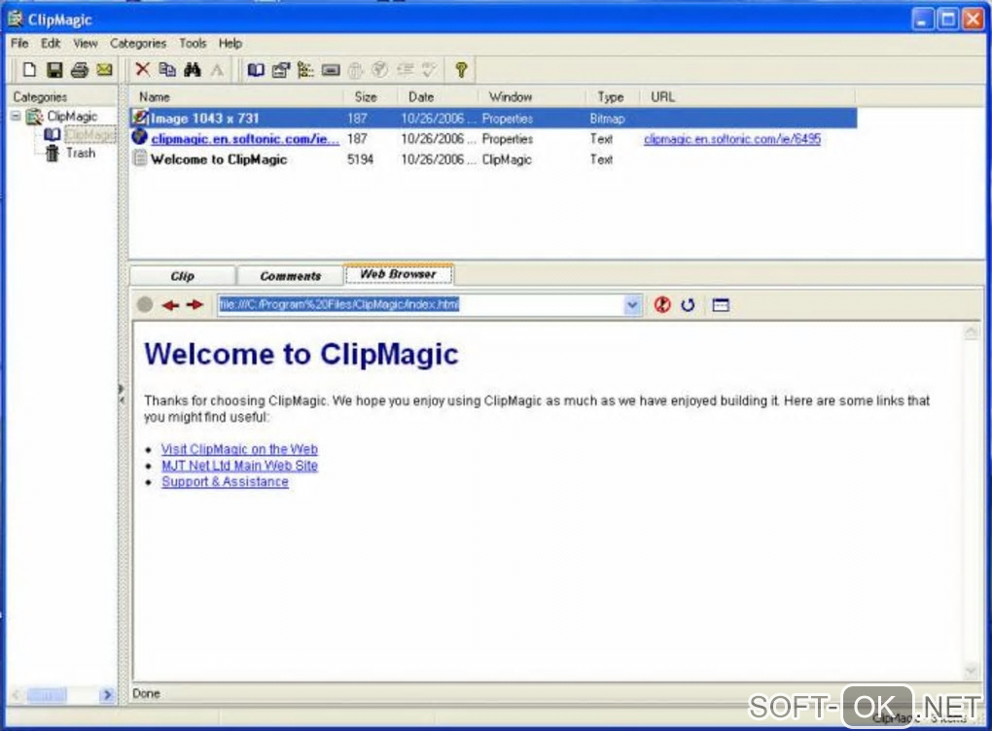
Task: Click the properties window toolbar icon
Action: tap(281, 70)
